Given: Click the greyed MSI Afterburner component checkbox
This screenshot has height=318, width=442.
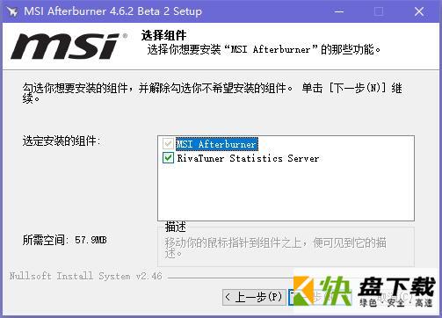Looking at the screenshot, I should click(x=168, y=143).
